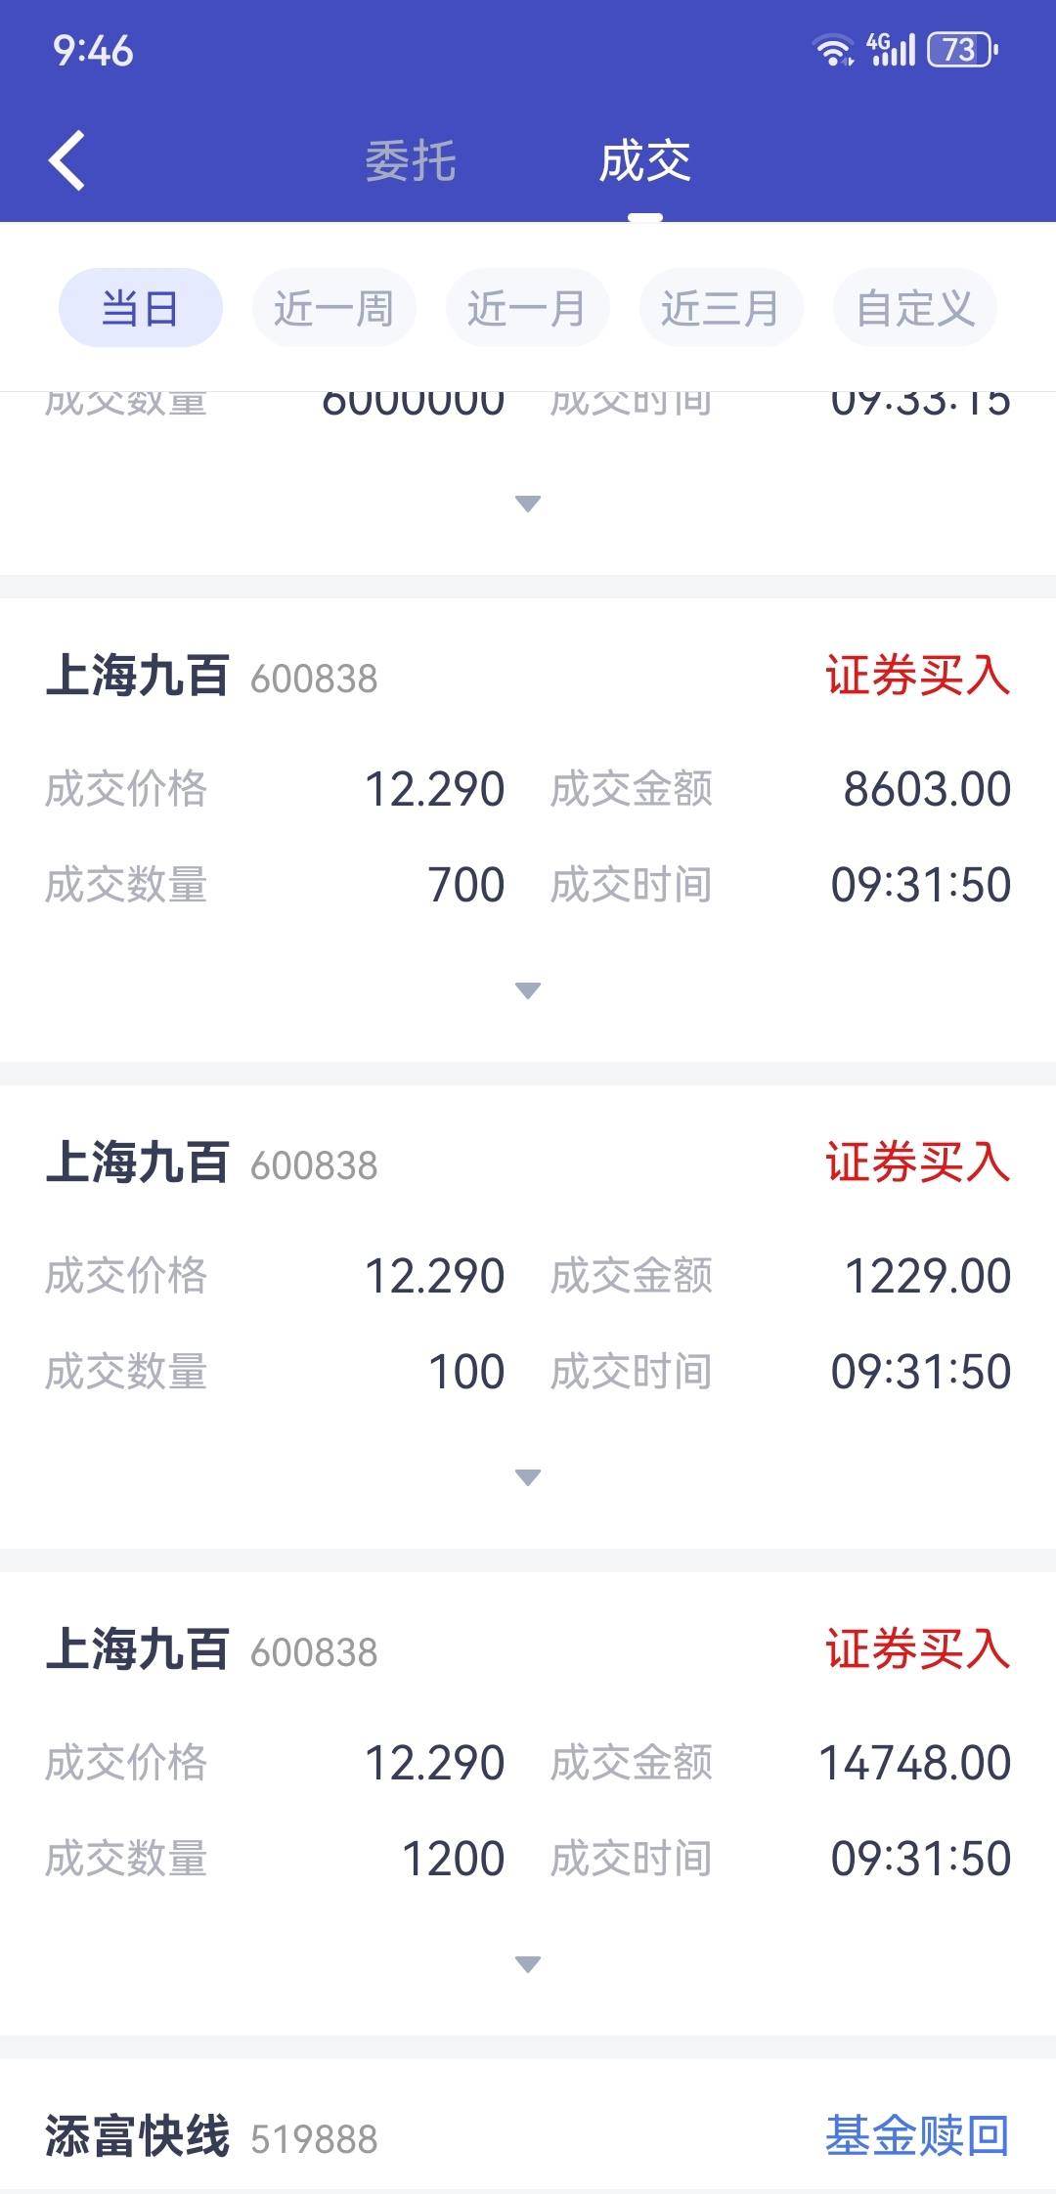
Task: Open the 自定义 custom date range
Action: [x=915, y=308]
